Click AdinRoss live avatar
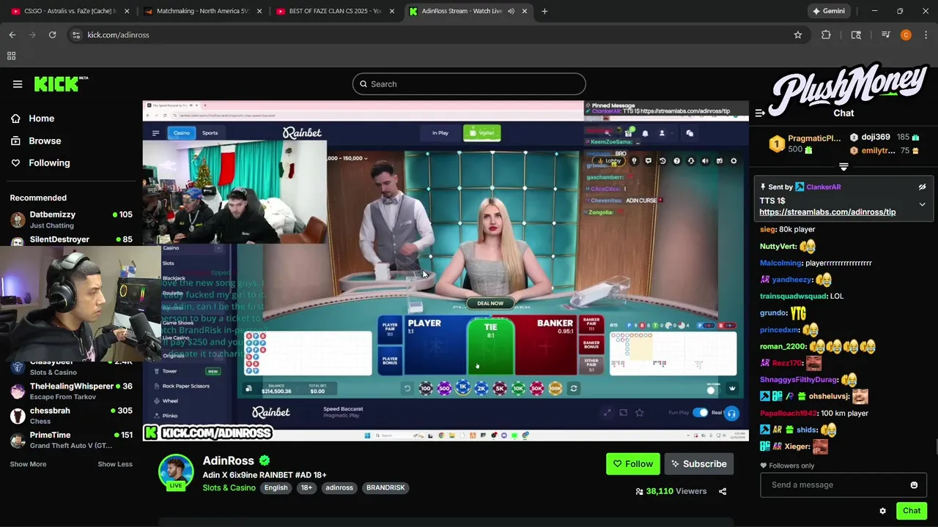Screen dimensions: 938x527 [x=176, y=471]
